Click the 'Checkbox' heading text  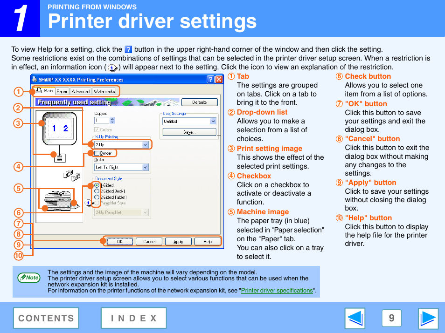point(254,176)
